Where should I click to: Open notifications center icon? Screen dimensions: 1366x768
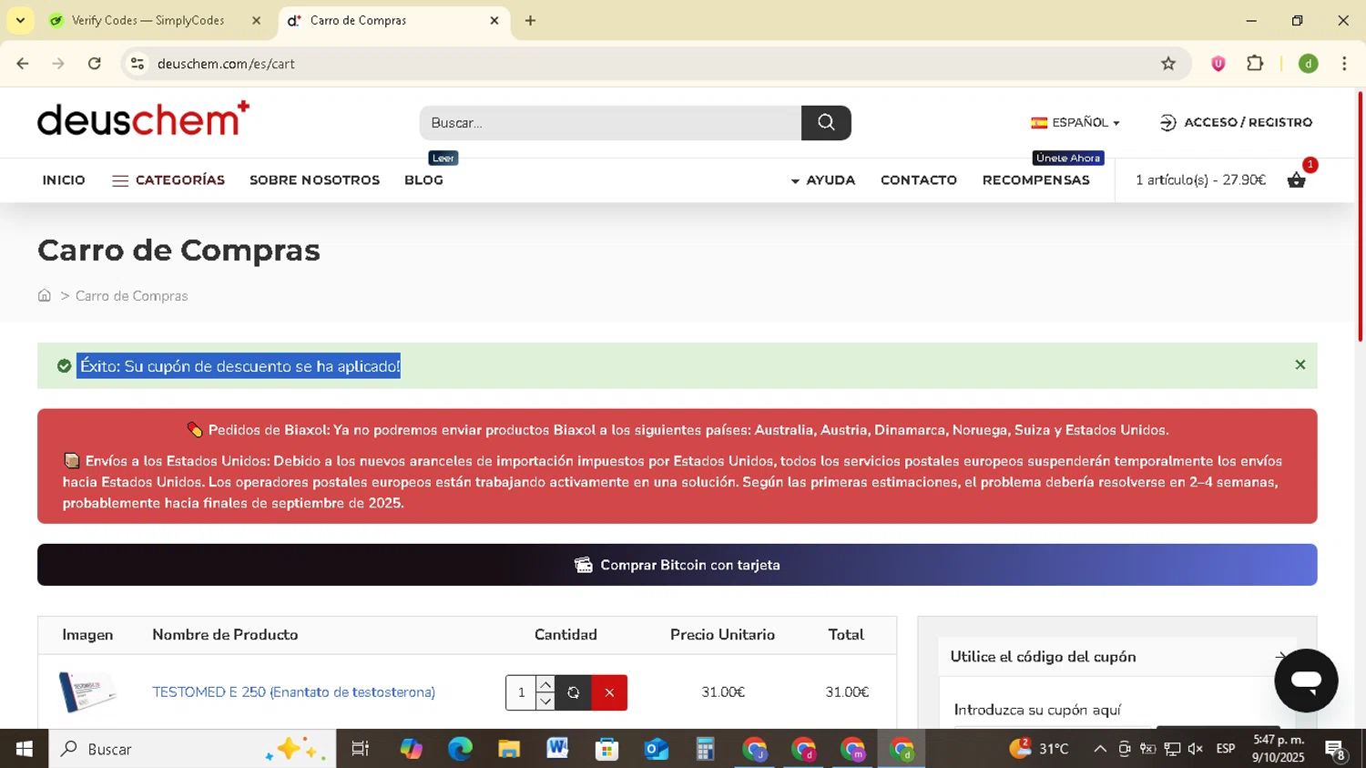pos(1336,750)
